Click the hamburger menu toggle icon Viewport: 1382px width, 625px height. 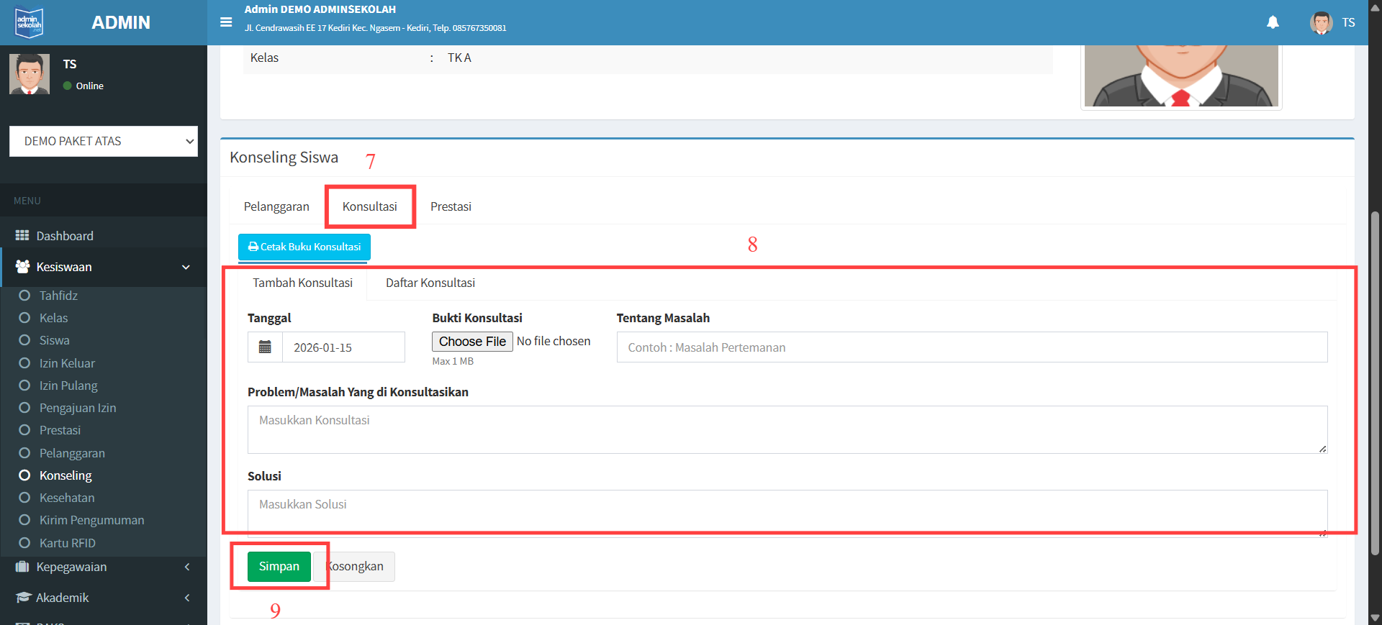pyautogui.click(x=226, y=22)
